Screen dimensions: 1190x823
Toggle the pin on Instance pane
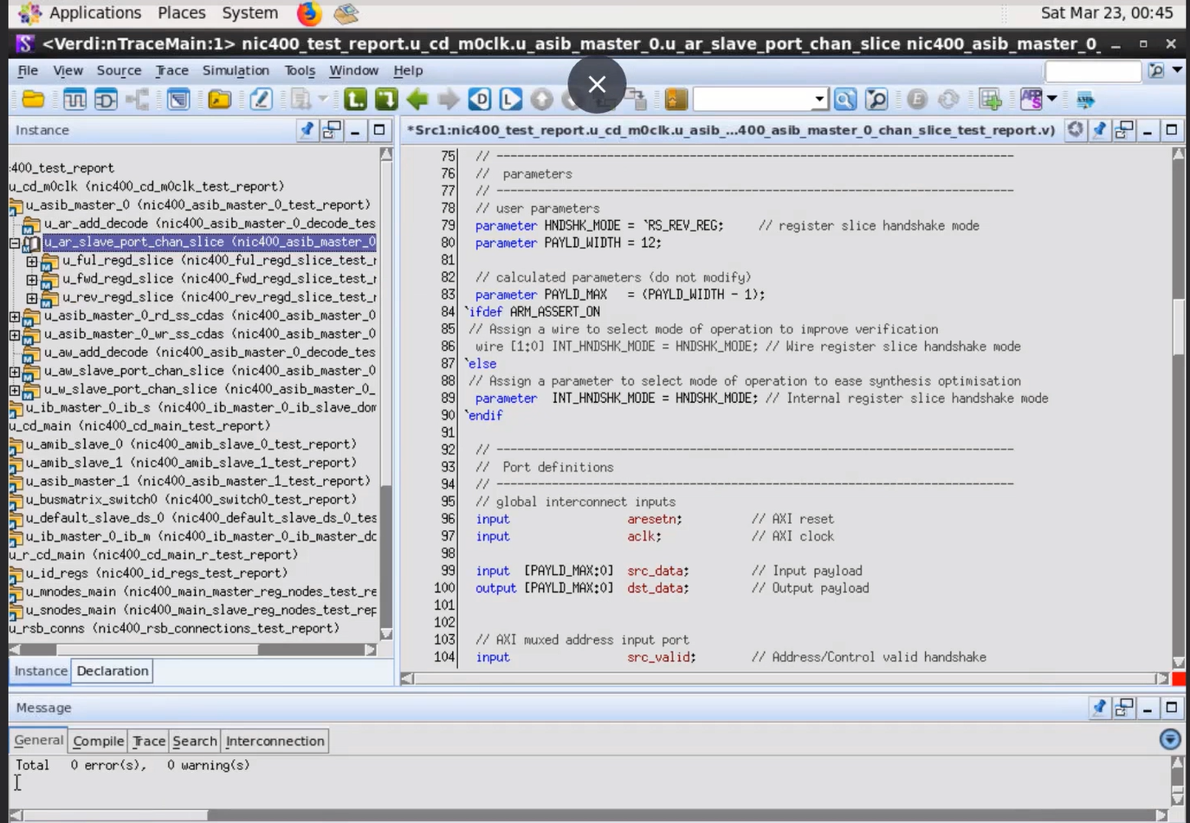click(x=307, y=130)
